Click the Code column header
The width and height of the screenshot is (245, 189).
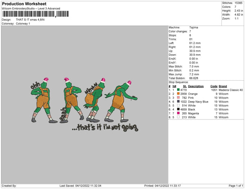coord(214,86)
